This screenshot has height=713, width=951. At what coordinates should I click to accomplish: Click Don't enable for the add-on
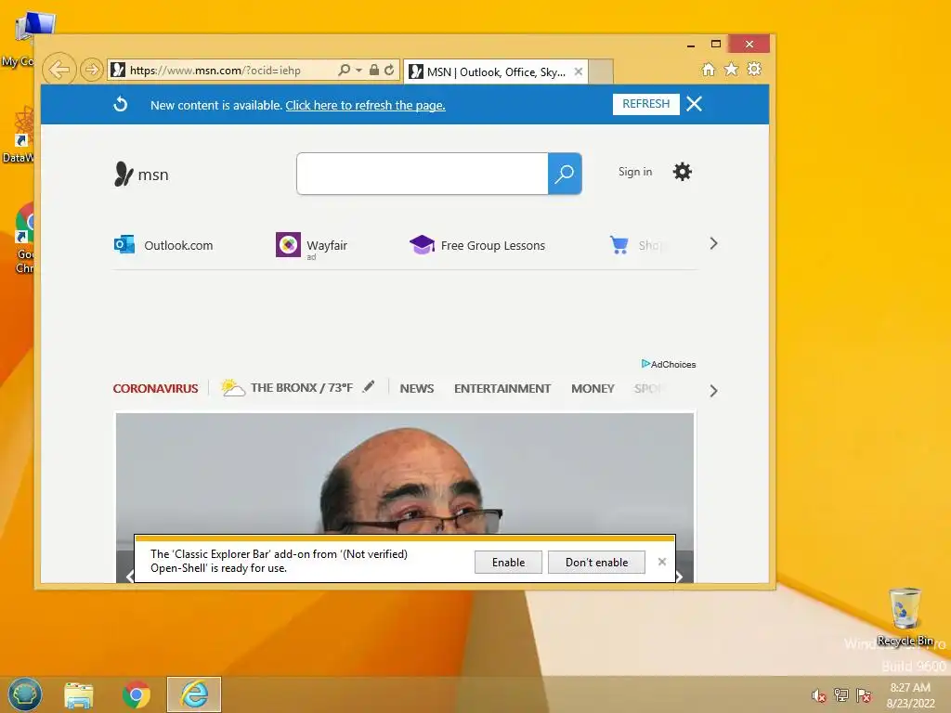click(x=597, y=562)
